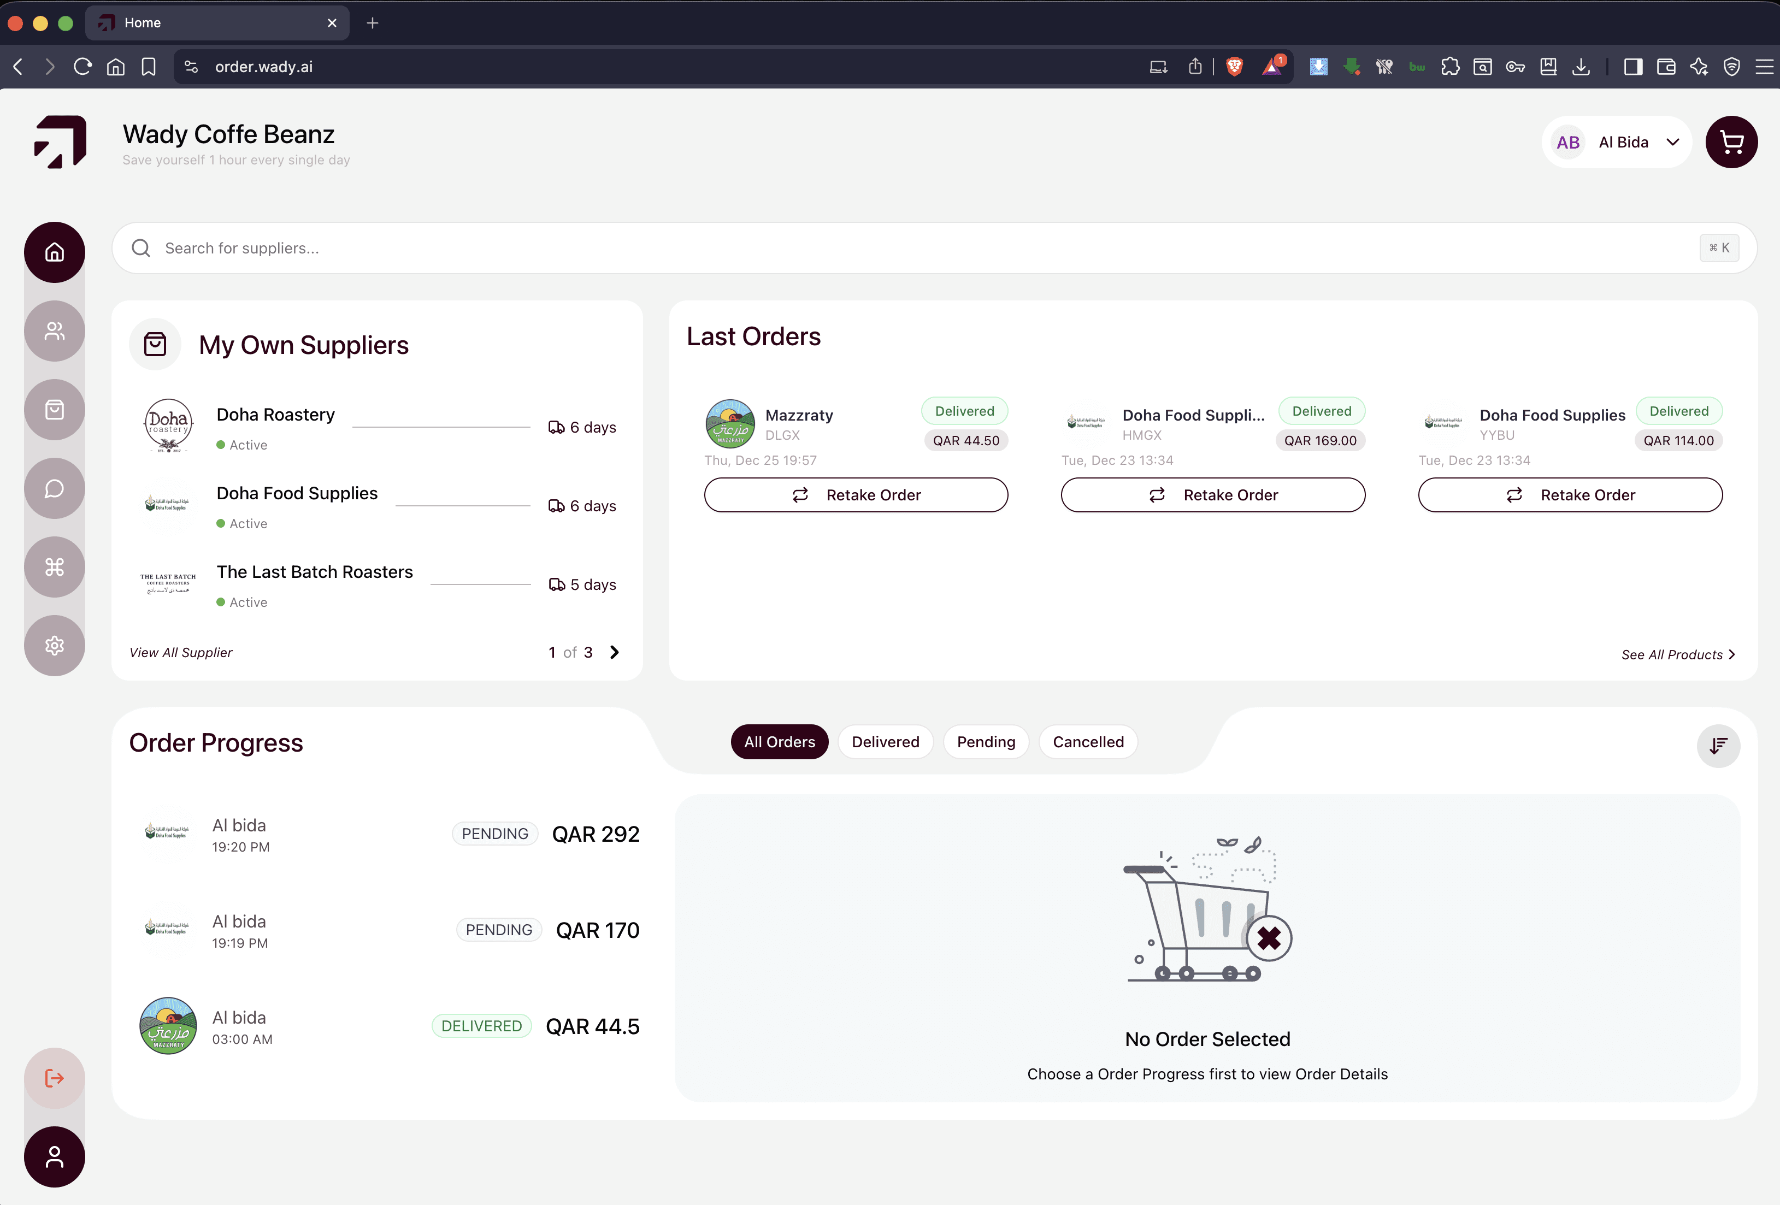Click the command symbol sidebar icon
Screen dimensions: 1780x1205
point(55,568)
